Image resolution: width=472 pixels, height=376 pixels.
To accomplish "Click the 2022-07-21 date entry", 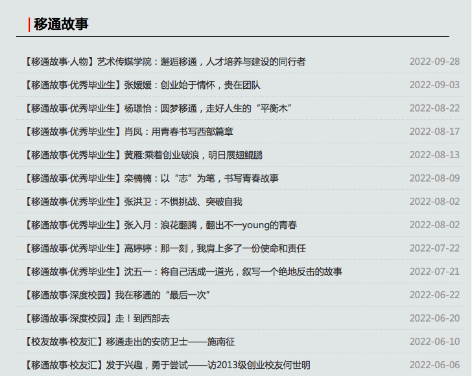I will tap(434, 272).
